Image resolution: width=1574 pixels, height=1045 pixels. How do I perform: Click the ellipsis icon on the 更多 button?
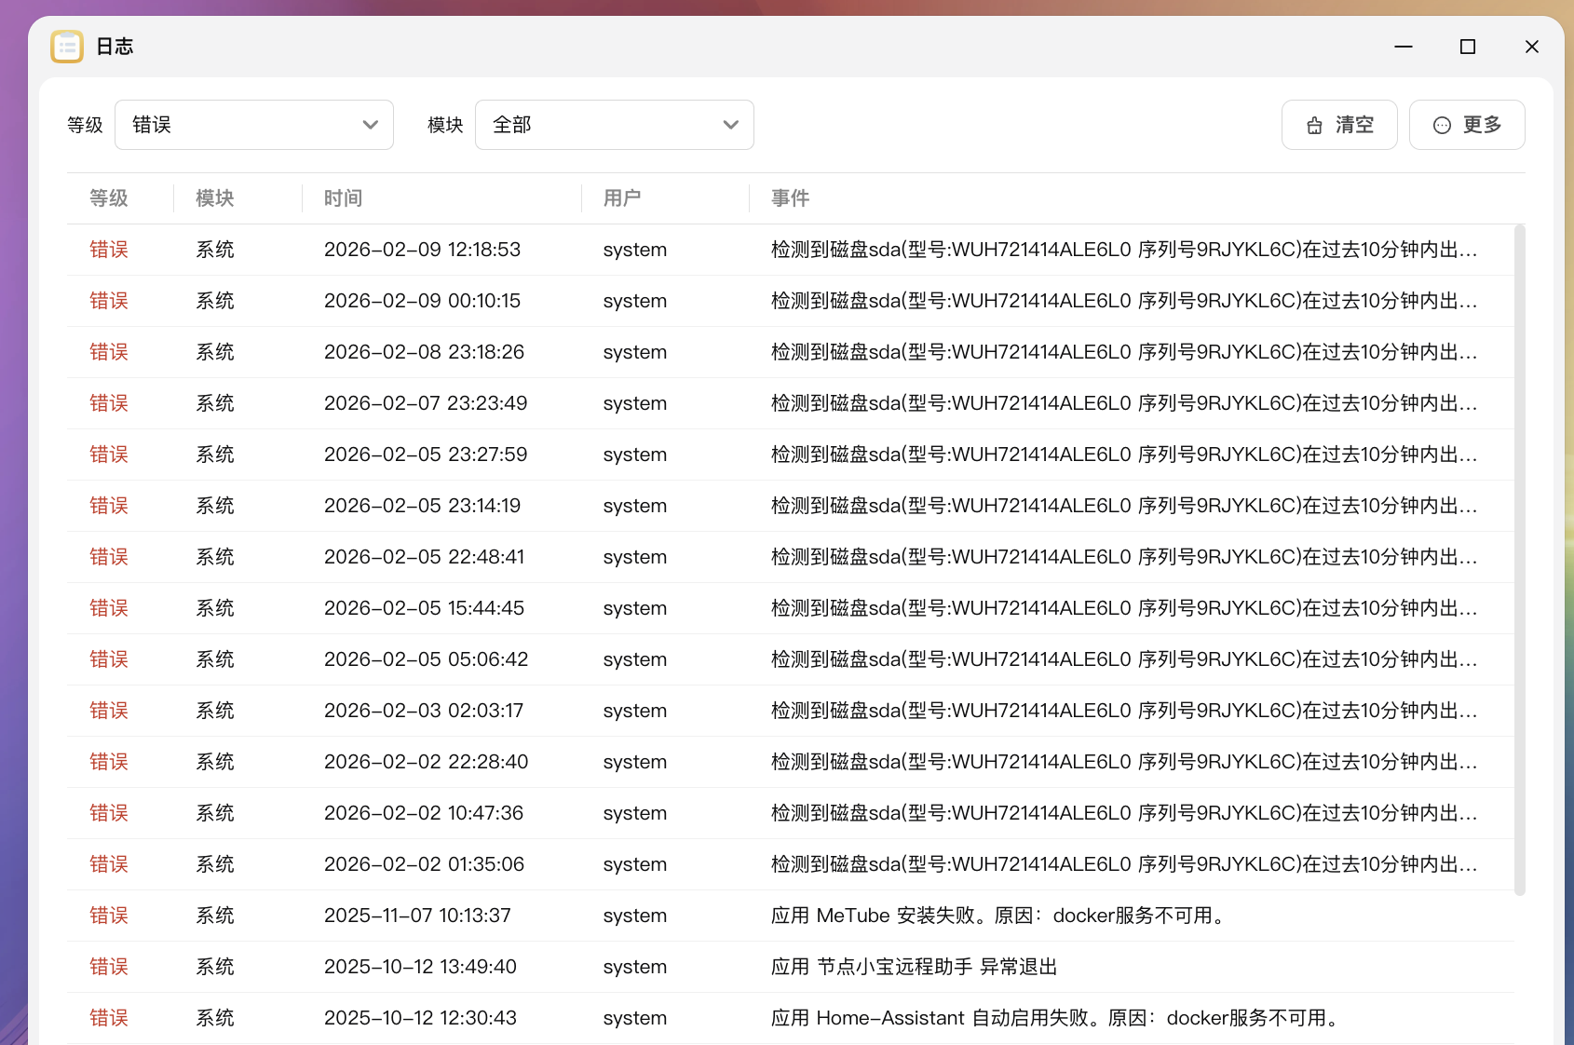pyautogui.click(x=1442, y=124)
